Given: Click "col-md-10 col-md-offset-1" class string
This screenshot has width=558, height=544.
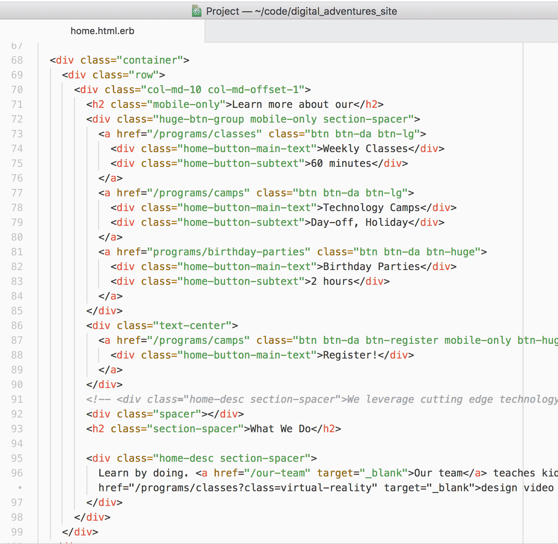Looking at the screenshot, I should coord(223,90).
